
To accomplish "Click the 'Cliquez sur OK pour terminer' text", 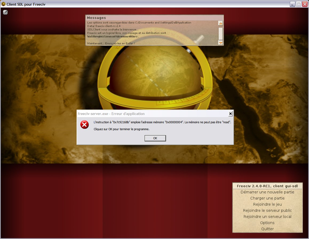I will [x=121, y=129].
